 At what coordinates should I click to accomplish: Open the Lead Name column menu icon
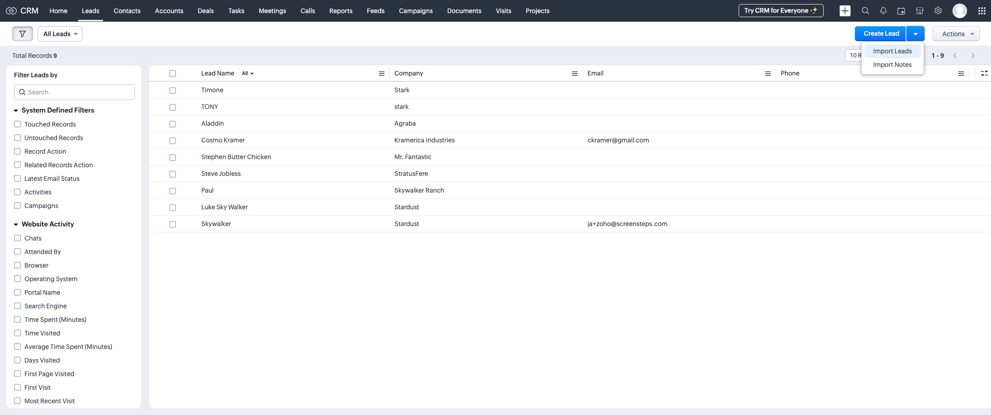point(381,74)
